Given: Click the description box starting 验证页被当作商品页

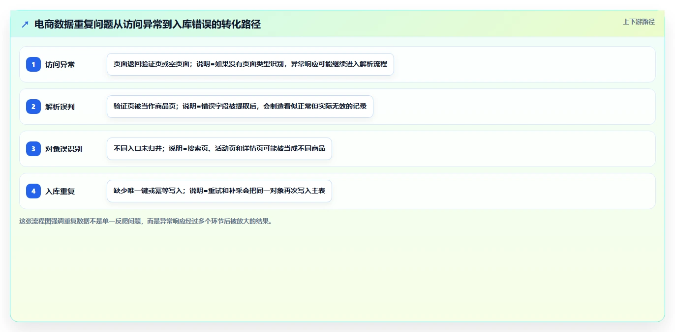Looking at the screenshot, I should tap(240, 107).
